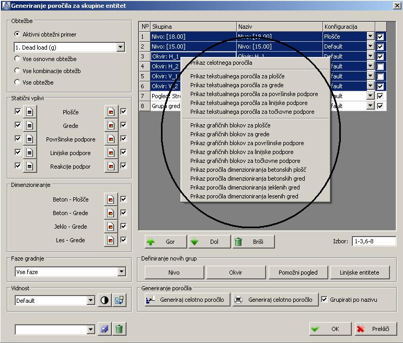403x343 pixels.
Task: Delete selected group with Briši
Action: tap(254, 242)
